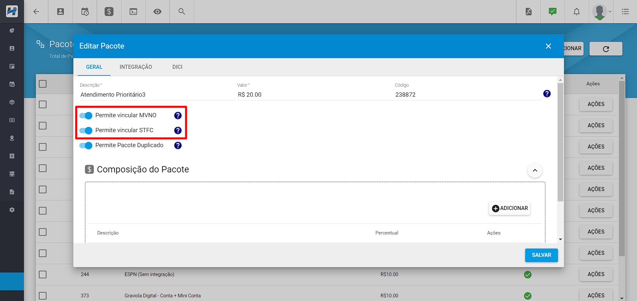
Task: Click the refresh button behind the dialog
Action: tap(606, 49)
